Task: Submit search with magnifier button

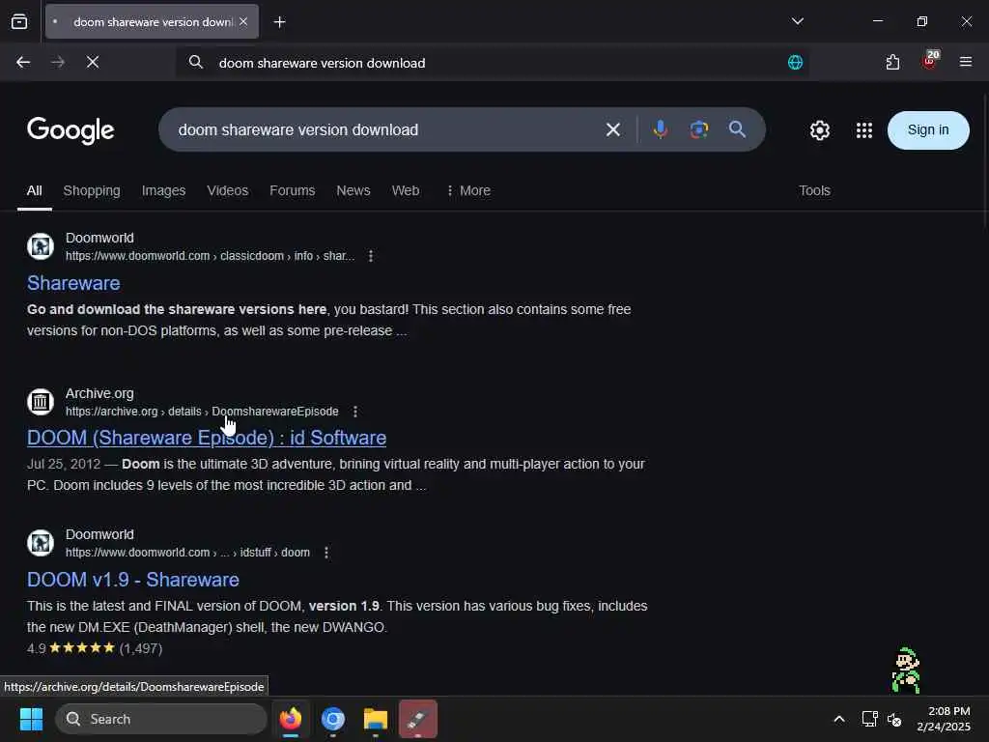Action: point(737,129)
